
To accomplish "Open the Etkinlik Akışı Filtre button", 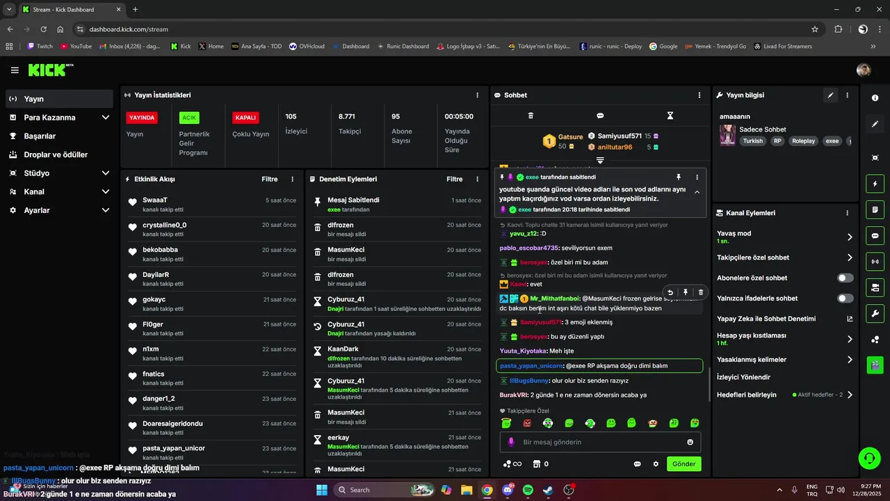I will point(270,179).
